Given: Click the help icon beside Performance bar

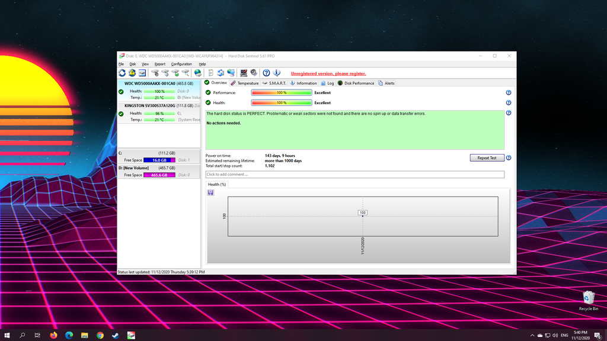Looking at the screenshot, I should (x=509, y=93).
